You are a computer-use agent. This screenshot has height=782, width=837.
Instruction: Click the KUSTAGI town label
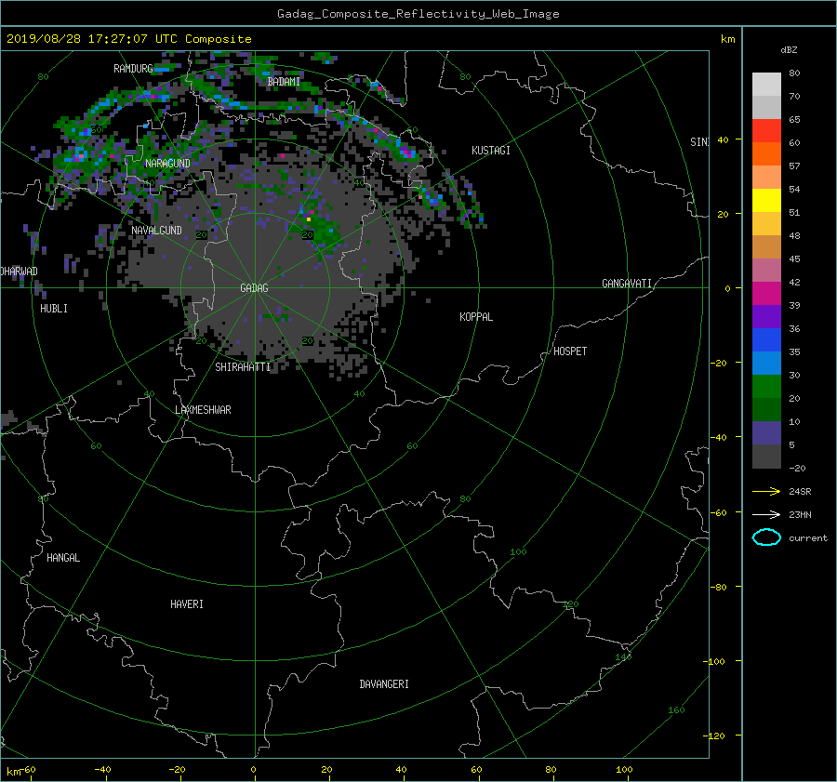[490, 151]
